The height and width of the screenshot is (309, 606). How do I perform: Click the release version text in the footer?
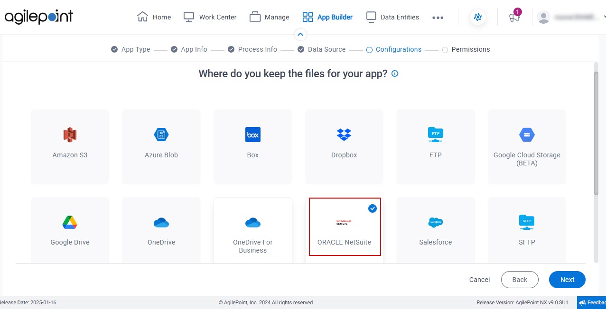[x=522, y=302]
